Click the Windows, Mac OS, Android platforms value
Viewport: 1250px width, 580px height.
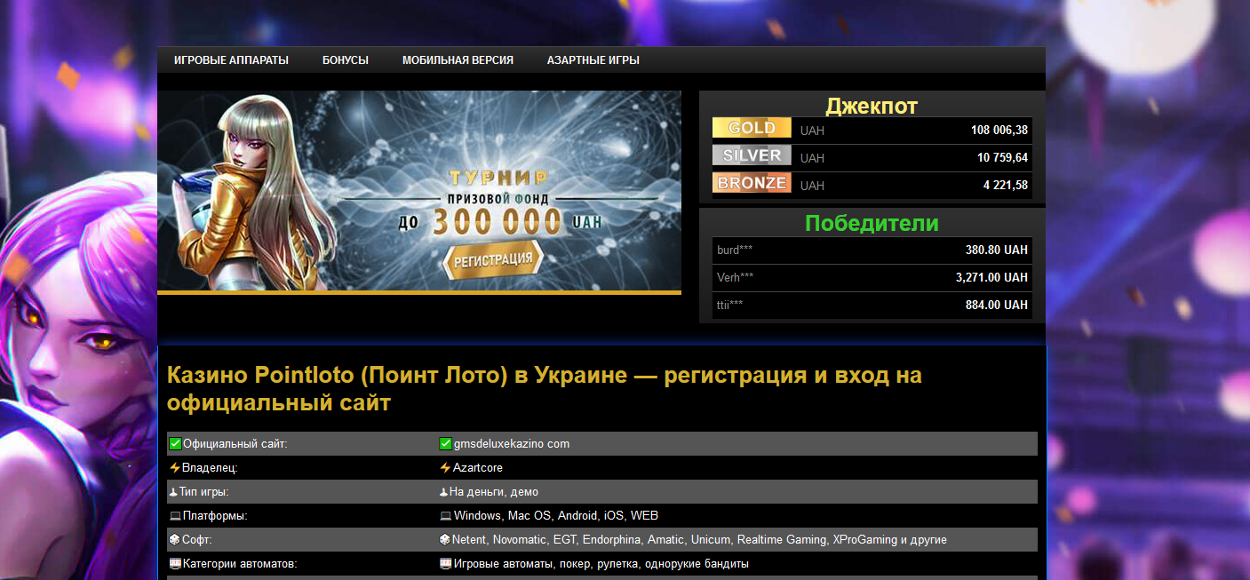[556, 515]
